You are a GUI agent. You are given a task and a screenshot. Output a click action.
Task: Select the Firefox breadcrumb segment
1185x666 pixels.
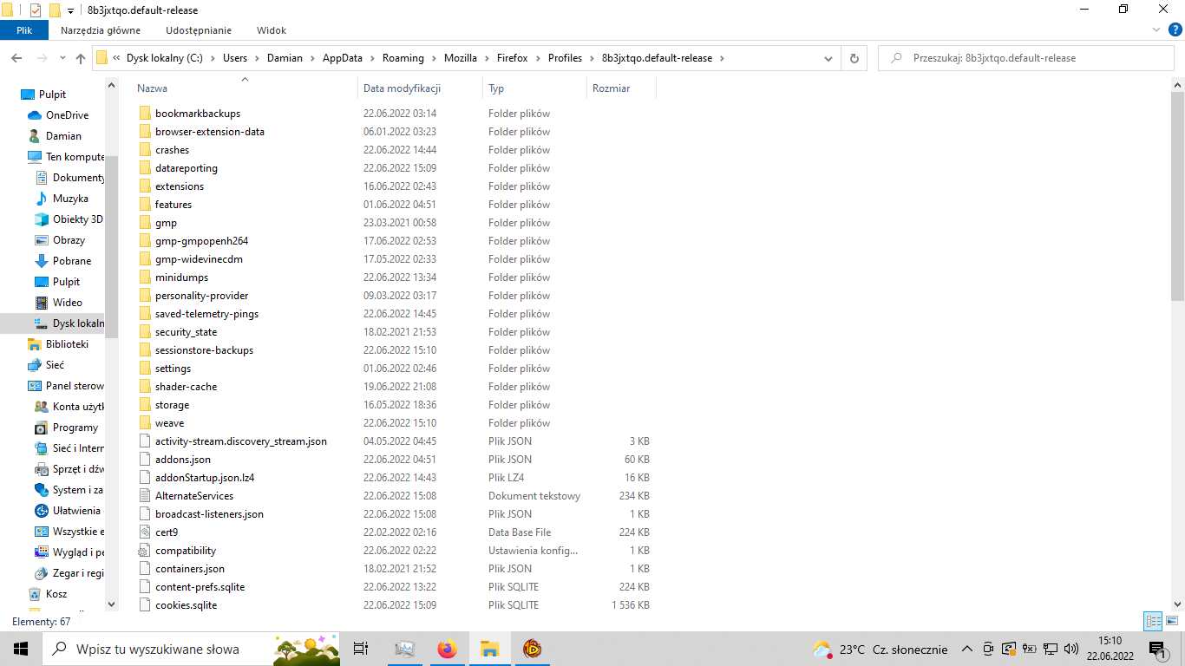[x=513, y=58]
